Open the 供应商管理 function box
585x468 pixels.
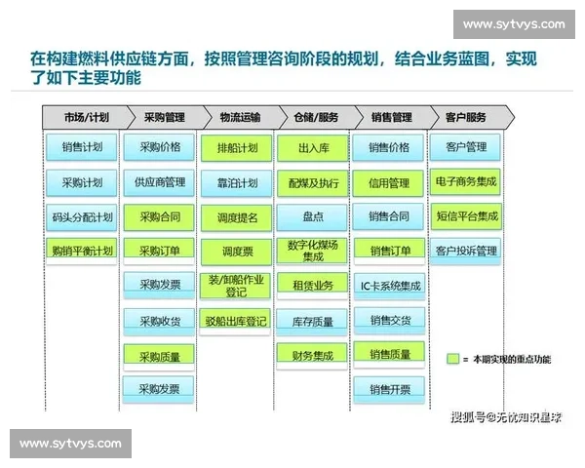coord(159,182)
